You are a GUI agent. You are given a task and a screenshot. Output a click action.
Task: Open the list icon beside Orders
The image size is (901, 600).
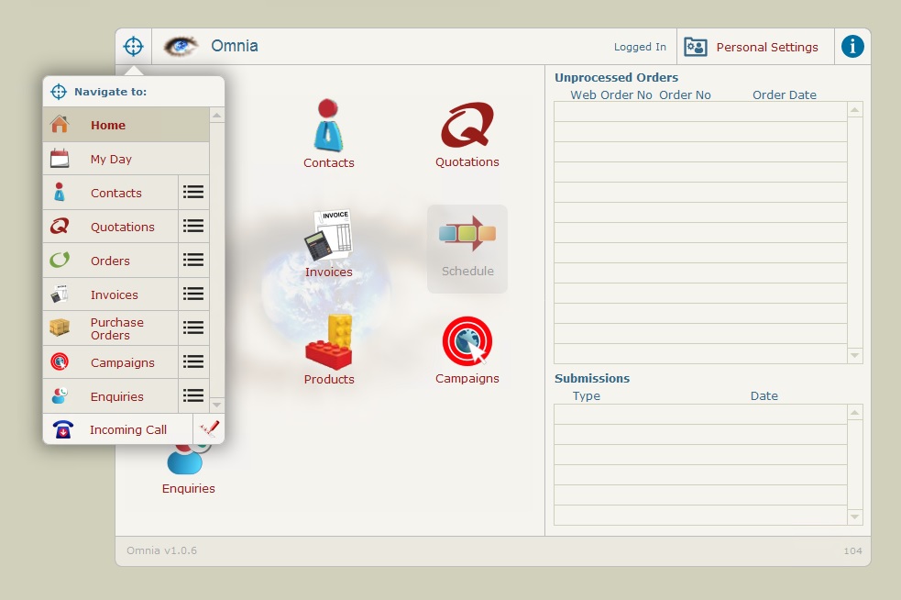pyautogui.click(x=193, y=260)
